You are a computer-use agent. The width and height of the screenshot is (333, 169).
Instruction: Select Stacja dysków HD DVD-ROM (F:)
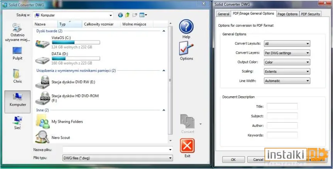point(67,98)
